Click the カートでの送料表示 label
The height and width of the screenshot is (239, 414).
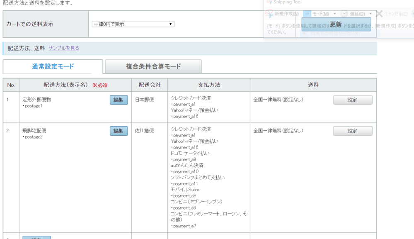30,24
